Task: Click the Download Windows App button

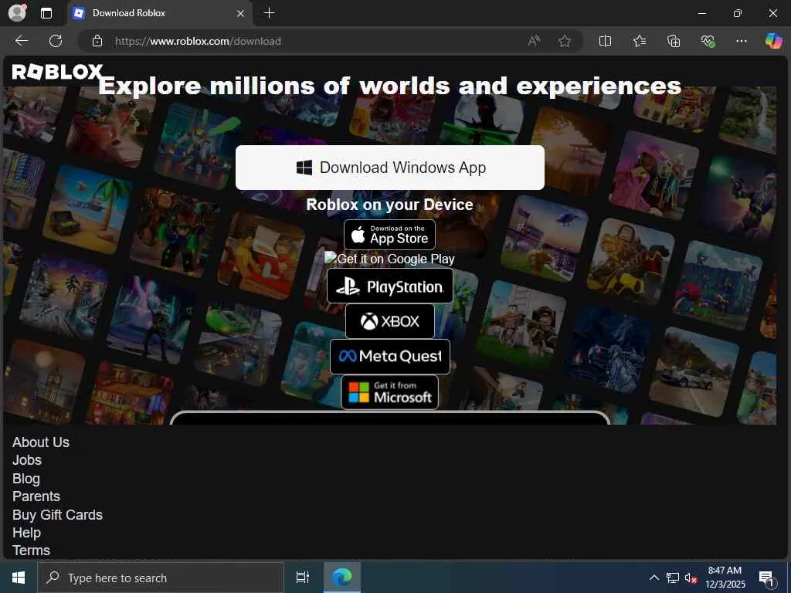Action: point(390,168)
